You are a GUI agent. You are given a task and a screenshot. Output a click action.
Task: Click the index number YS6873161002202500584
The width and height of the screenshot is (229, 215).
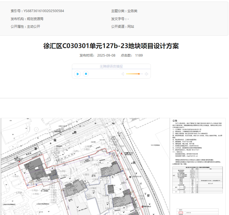click(44, 11)
